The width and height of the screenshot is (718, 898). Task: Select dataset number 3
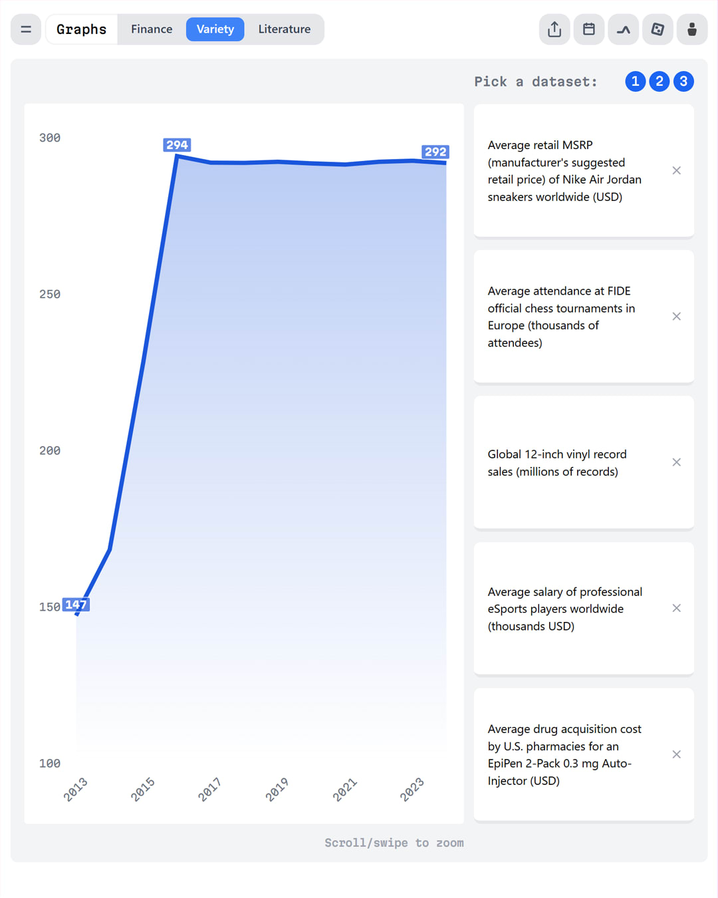[683, 81]
